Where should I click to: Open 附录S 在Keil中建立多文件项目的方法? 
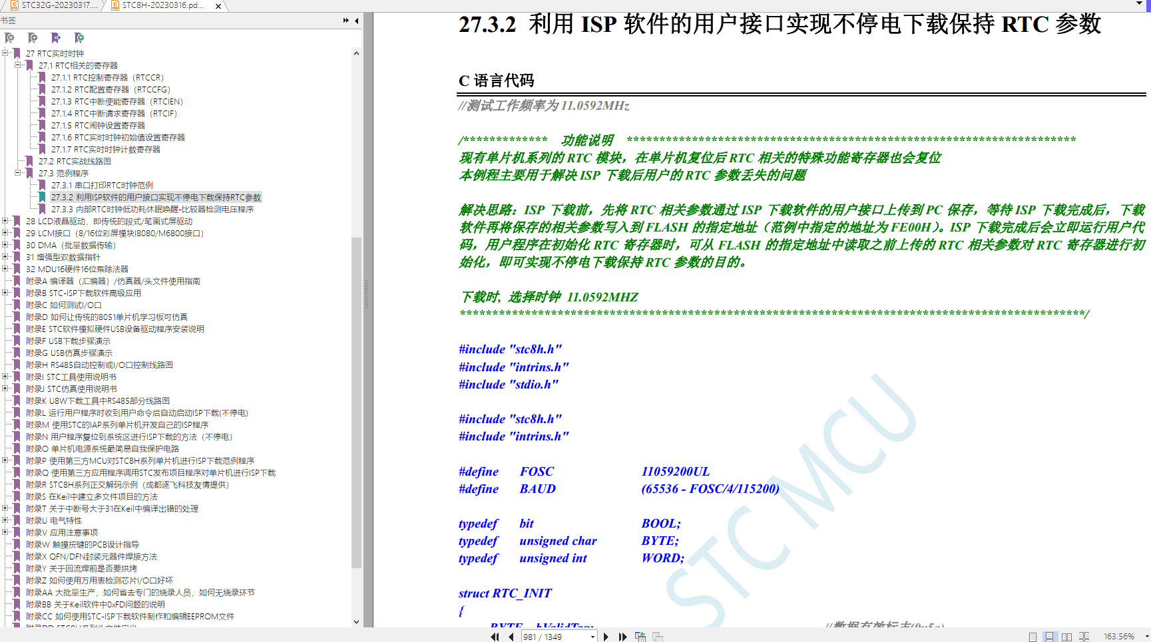point(92,496)
